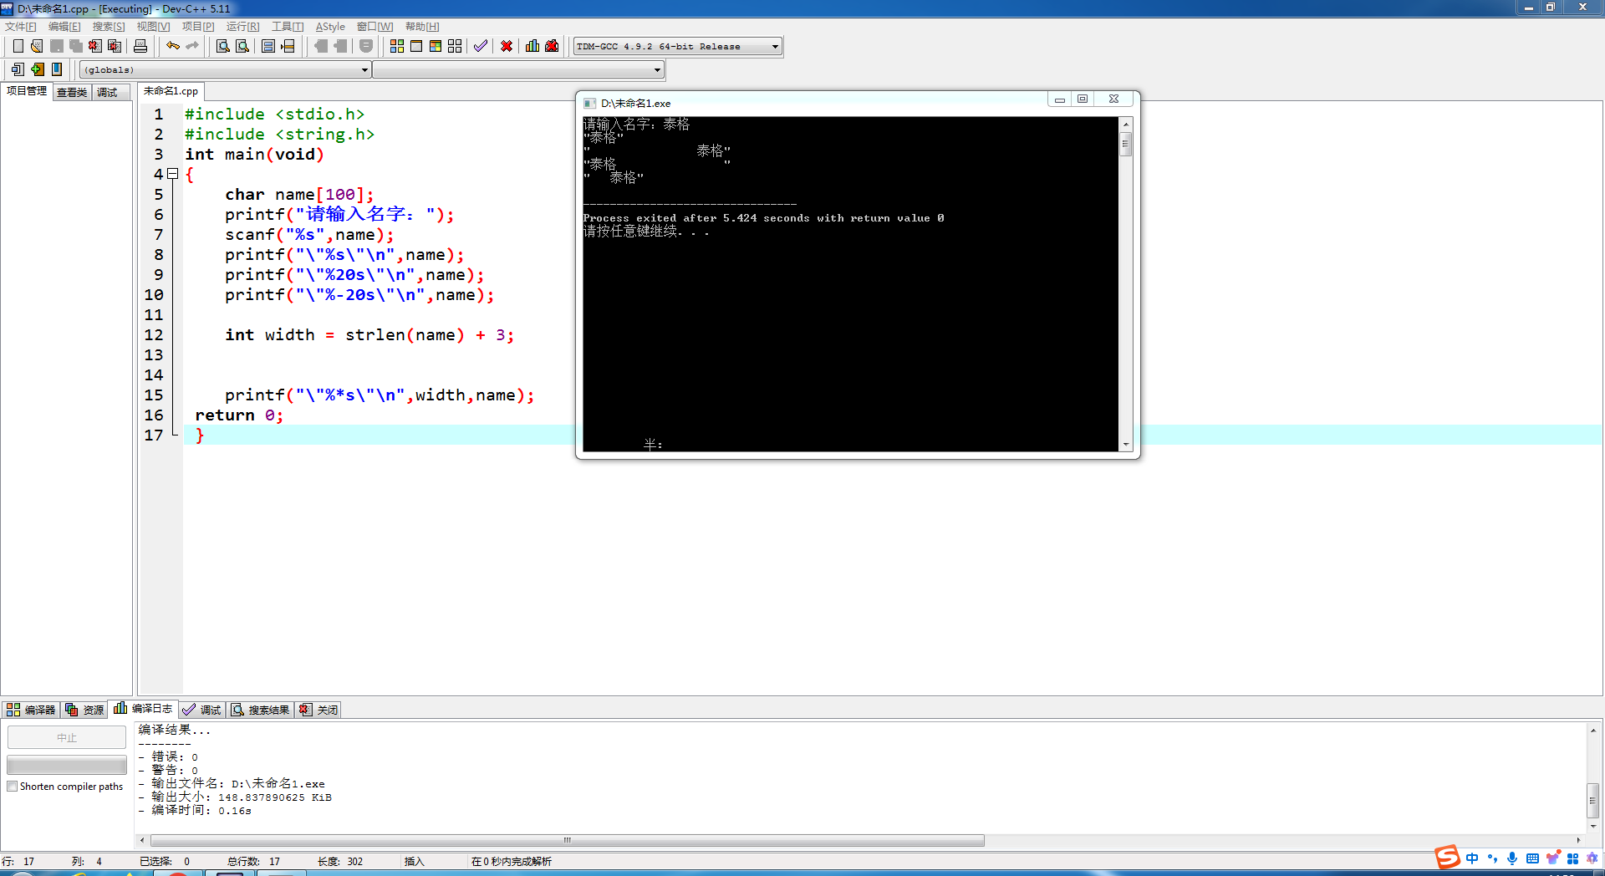Click the Rebuild All toolbar icon
The width and height of the screenshot is (1605, 876).
[x=454, y=46]
